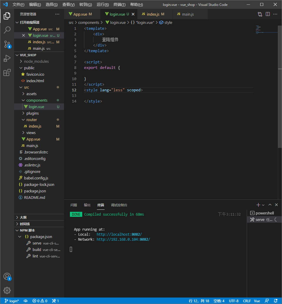Go to line via 行 12, 列 18

coord(199,301)
